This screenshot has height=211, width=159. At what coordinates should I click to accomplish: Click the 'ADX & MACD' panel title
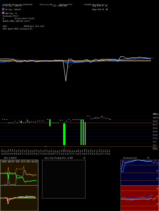point(10,158)
